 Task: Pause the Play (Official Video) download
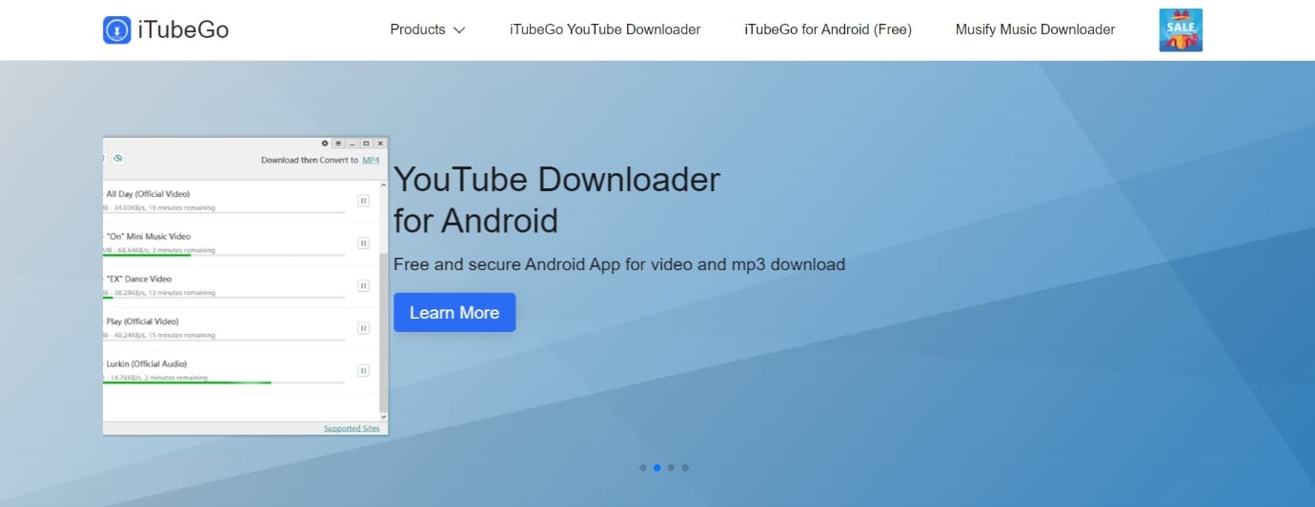click(x=363, y=328)
